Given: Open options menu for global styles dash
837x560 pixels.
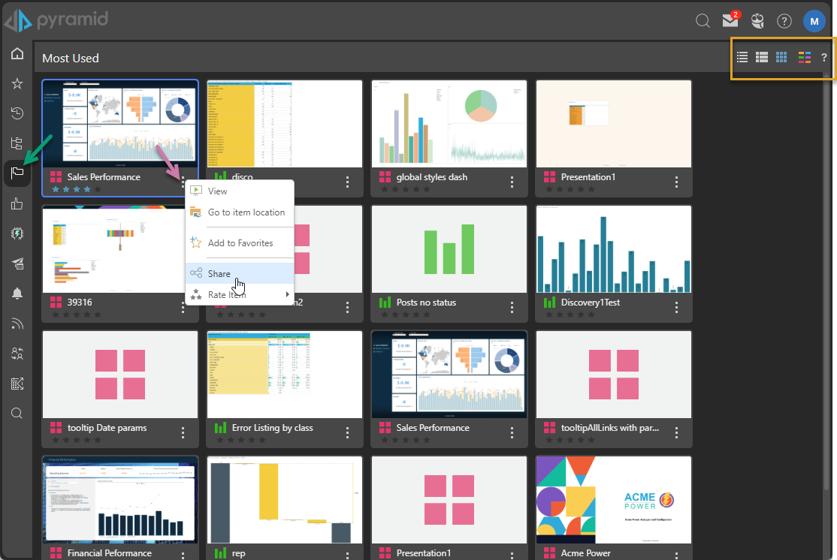Looking at the screenshot, I should pos(512,182).
